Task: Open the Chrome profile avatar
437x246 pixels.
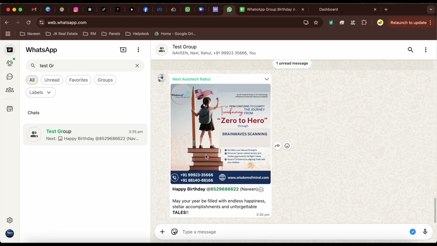Action: (x=380, y=23)
